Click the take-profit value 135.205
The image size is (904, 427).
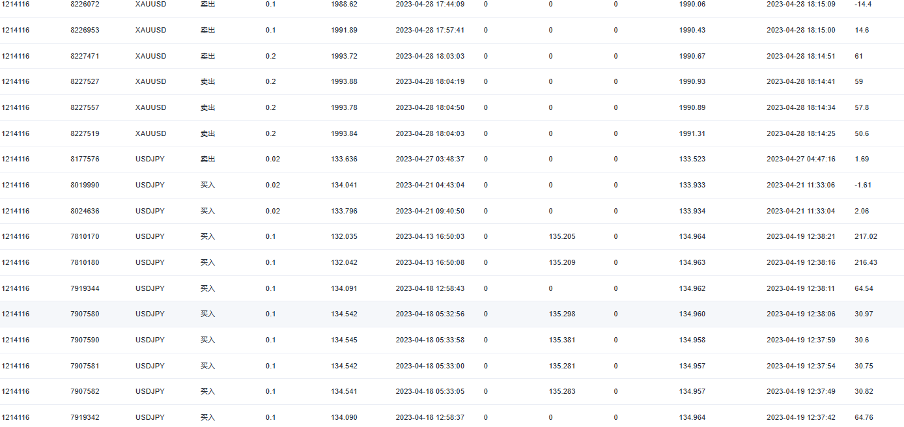tap(562, 236)
